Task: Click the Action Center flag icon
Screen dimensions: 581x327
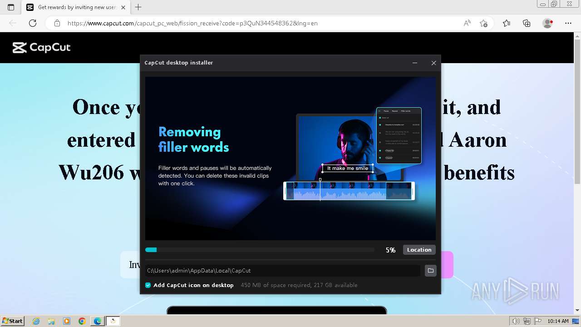Action: click(x=538, y=321)
